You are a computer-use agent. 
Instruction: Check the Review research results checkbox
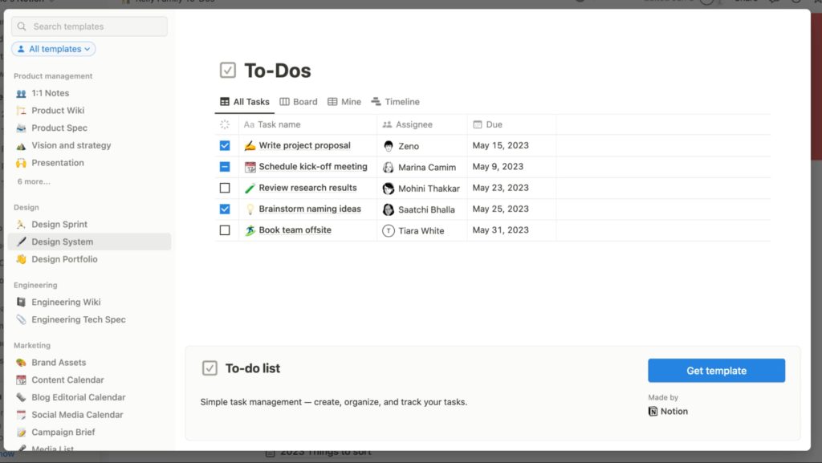coord(225,188)
